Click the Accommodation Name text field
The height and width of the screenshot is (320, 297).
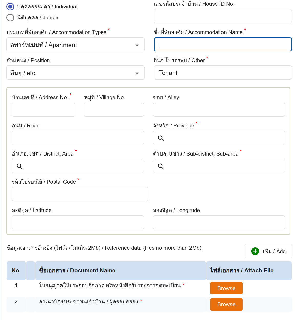[x=222, y=45]
